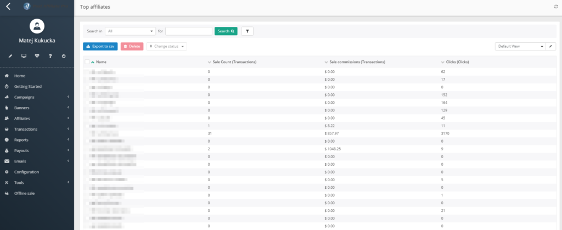Click the search text input field

coord(188,31)
